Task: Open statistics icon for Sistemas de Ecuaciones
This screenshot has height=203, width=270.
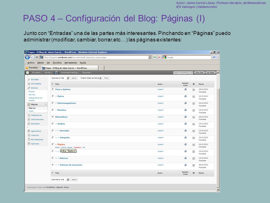Action: [185, 165]
